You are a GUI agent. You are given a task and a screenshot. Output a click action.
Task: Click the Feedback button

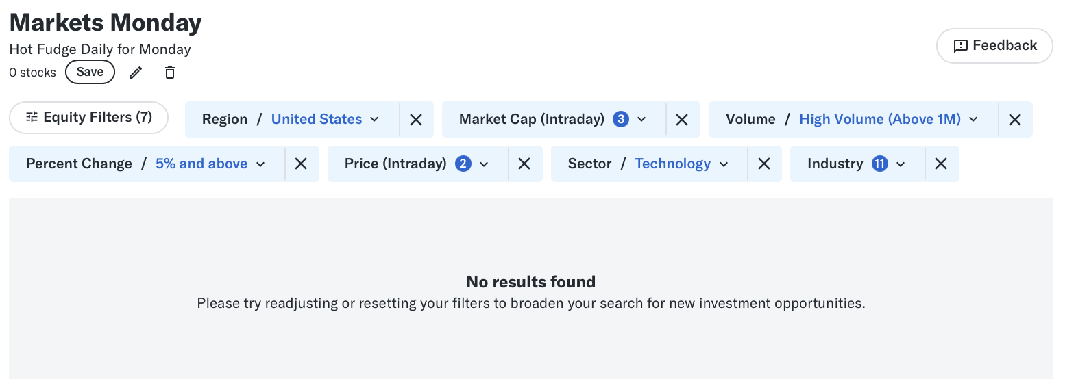[x=994, y=46]
